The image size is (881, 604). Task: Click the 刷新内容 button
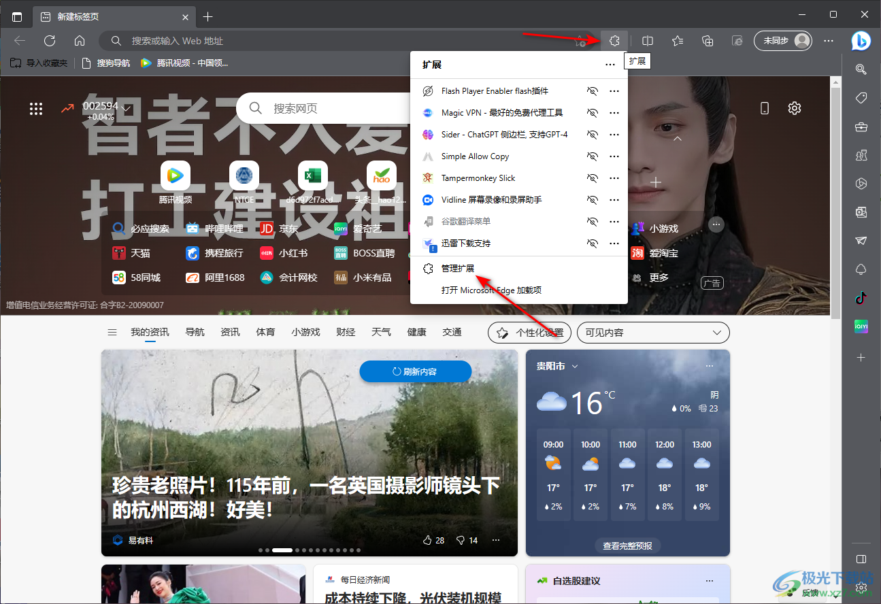416,371
